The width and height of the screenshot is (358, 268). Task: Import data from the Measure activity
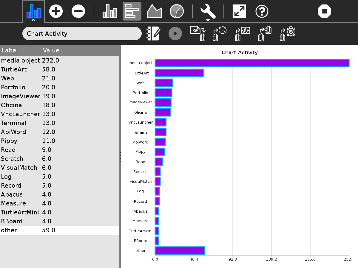(242, 33)
